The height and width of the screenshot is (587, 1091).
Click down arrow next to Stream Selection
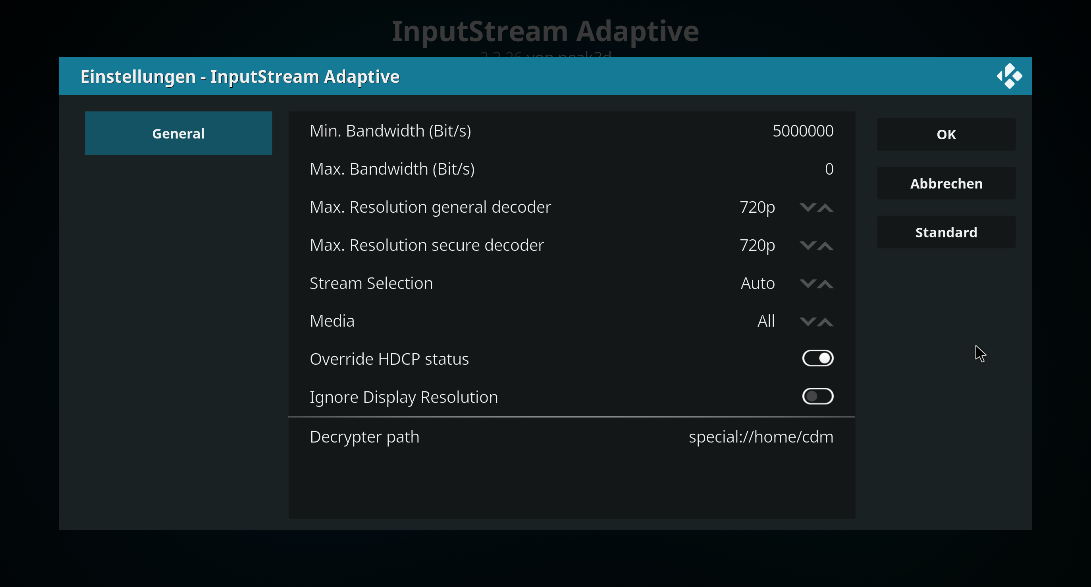click(808, 284)
